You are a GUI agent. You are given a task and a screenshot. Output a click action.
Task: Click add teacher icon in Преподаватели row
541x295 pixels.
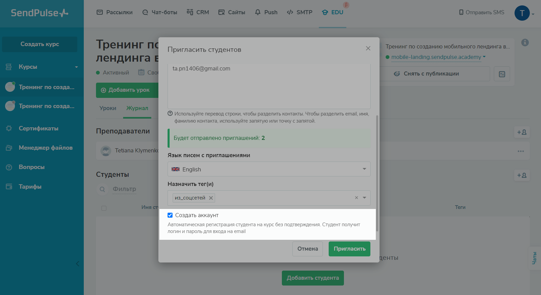(x=522, y=132)
